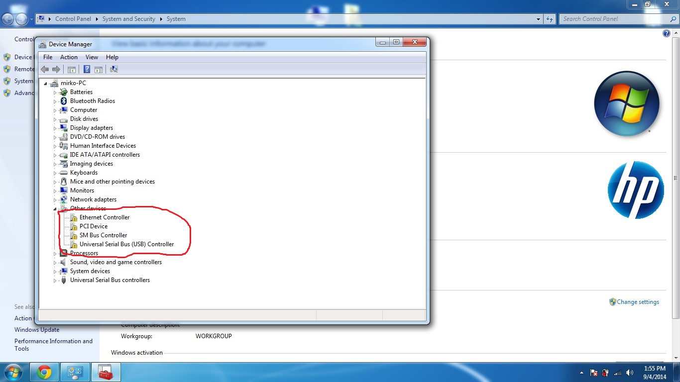Select Monitors category

[82, 191]
